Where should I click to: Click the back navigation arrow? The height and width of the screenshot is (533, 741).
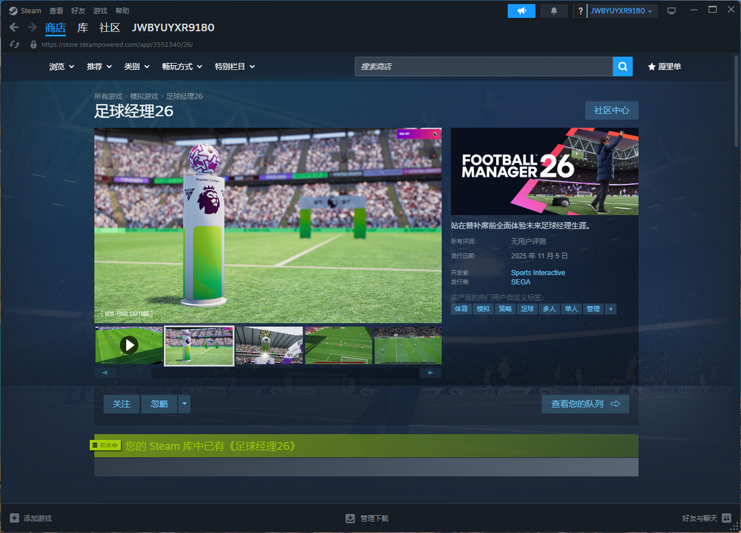click(x=14, y=27)
